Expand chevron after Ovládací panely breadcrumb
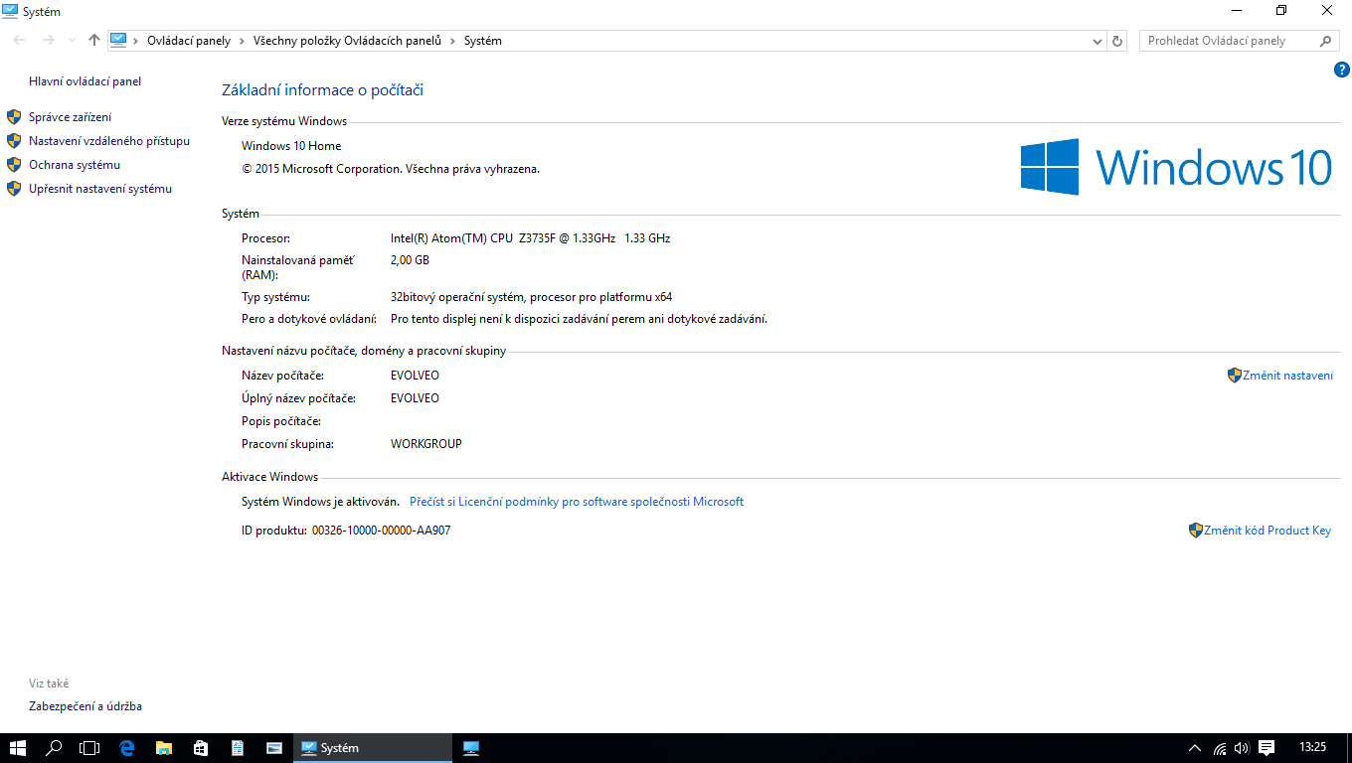1352x763 pixels. pos(242,41)
